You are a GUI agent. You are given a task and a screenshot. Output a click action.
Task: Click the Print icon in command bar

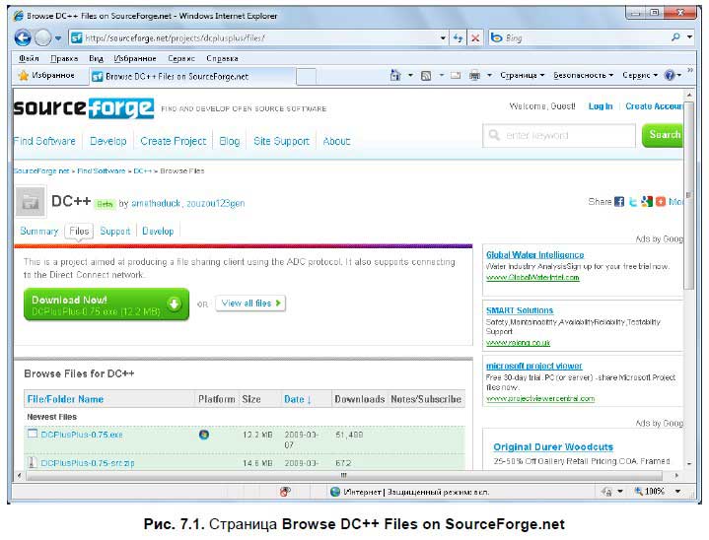tap(474, 76)
